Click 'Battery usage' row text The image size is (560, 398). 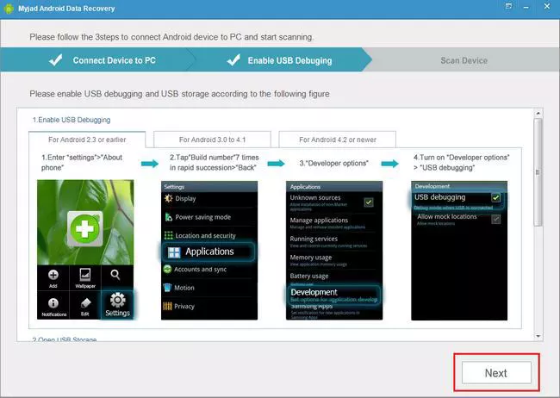[309, 276]
